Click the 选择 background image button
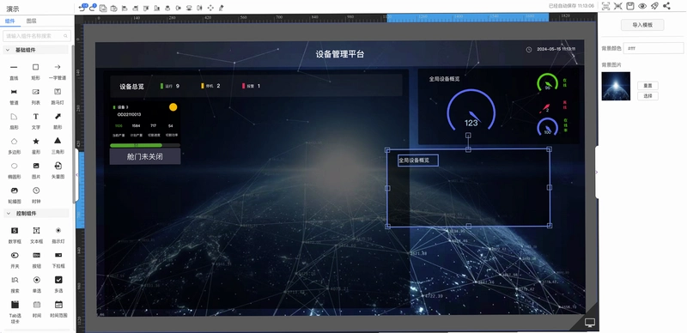The width and height of the screenshot is (687, 333). click(x=647, y=96)
